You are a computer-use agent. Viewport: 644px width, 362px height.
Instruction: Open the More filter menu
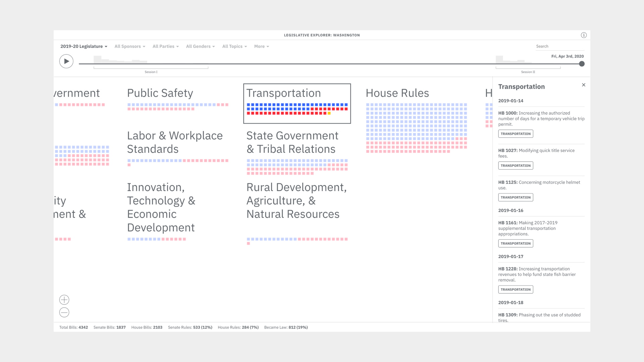click(x=261, y=46)
